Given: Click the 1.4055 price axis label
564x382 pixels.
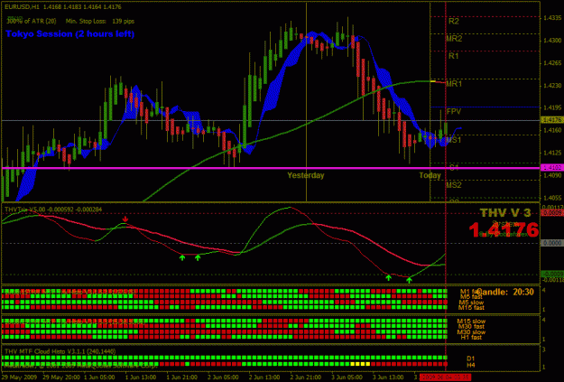Looking at the screenshot, I should tap(552, 198).
